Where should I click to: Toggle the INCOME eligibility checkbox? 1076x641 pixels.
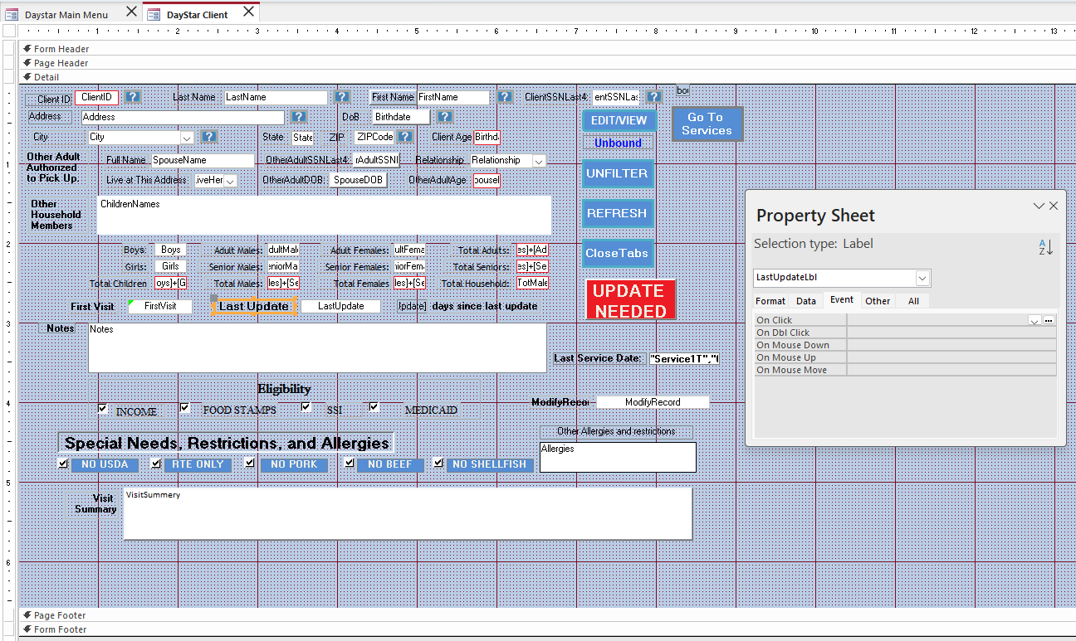[x=103, y=409]
